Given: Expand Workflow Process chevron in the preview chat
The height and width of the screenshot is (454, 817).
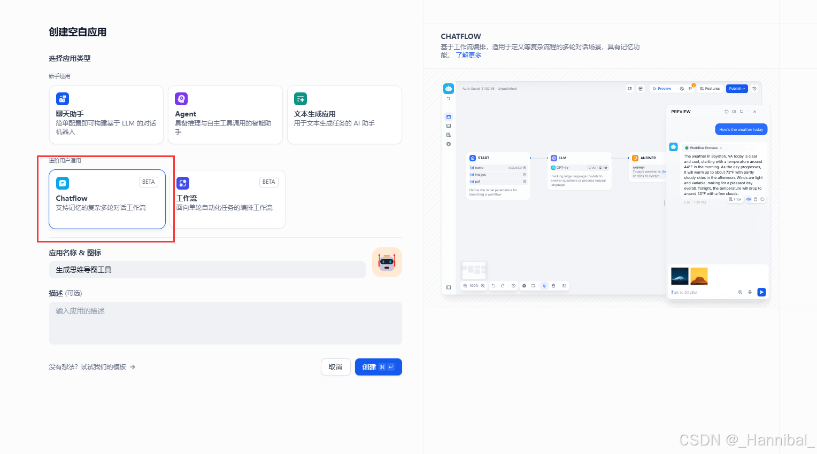Looking at the screenshot, I should 721,148.
